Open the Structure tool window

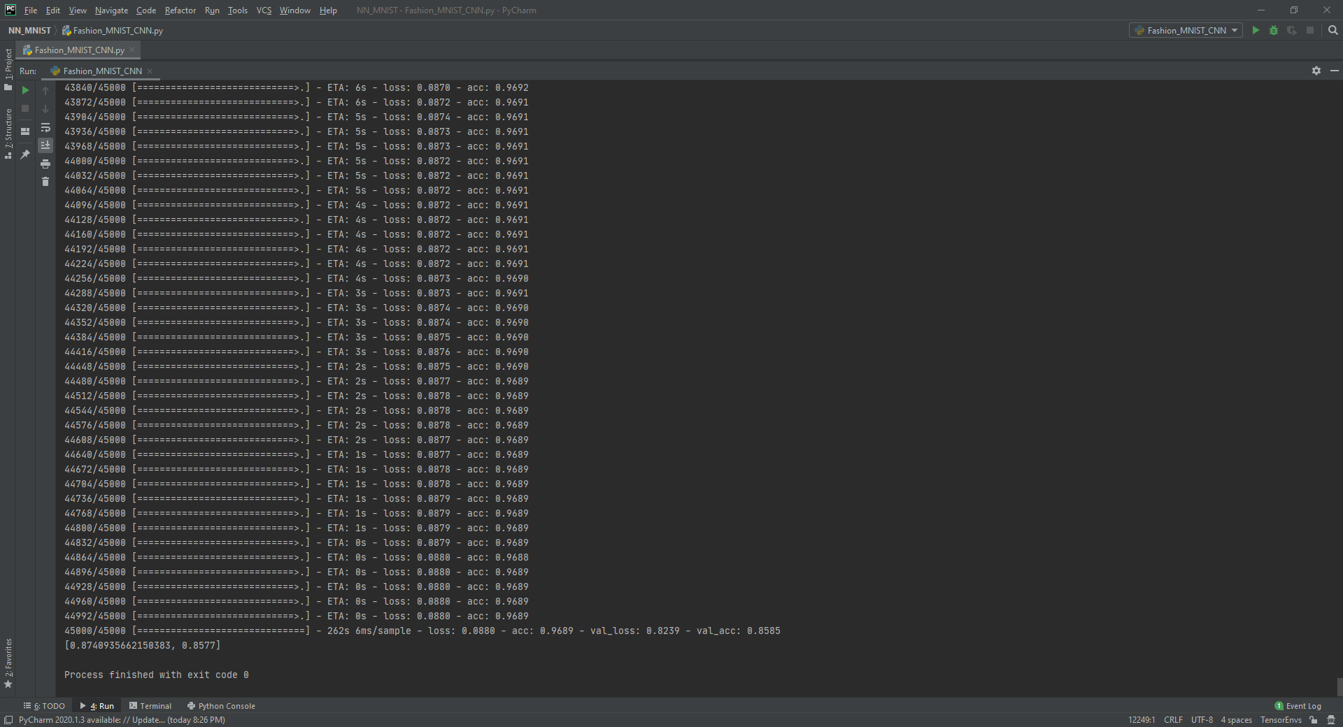(x=8, y=134)
